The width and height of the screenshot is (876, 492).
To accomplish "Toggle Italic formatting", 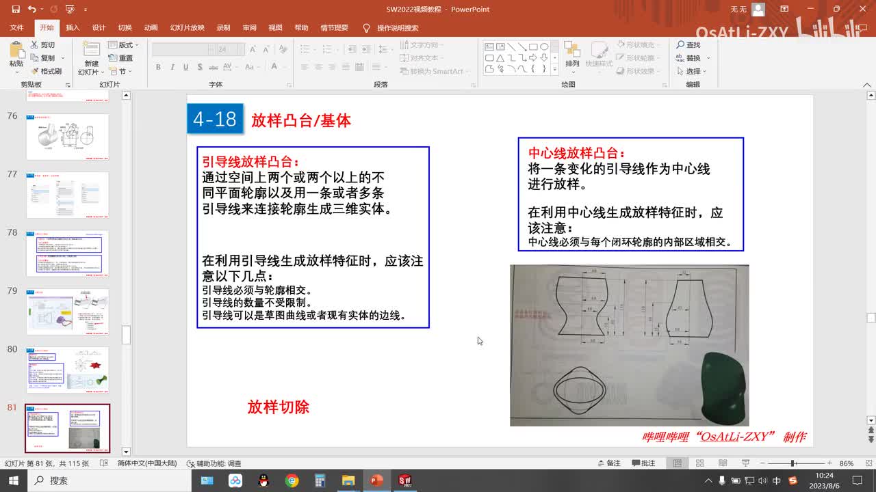I will [x=172, y=67].
